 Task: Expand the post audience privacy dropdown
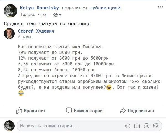tap(57, 15)
